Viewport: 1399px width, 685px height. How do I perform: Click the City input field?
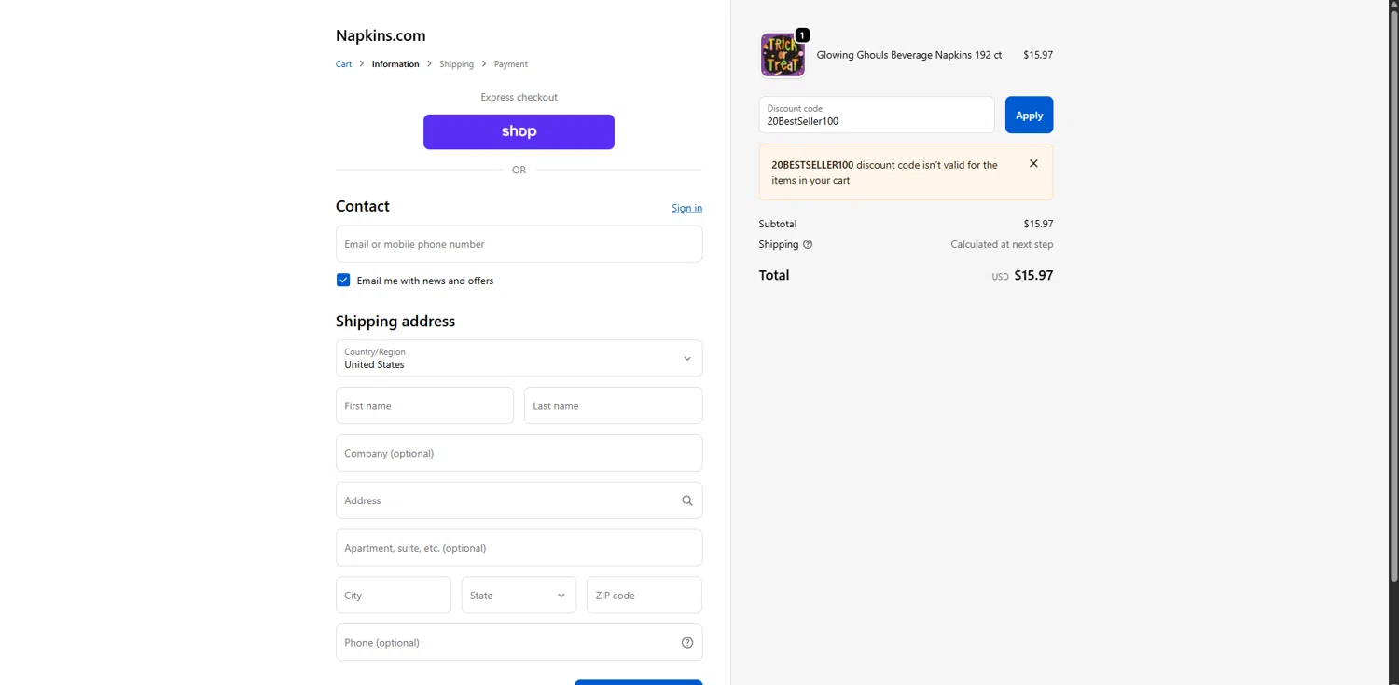(x=393, y=595)
